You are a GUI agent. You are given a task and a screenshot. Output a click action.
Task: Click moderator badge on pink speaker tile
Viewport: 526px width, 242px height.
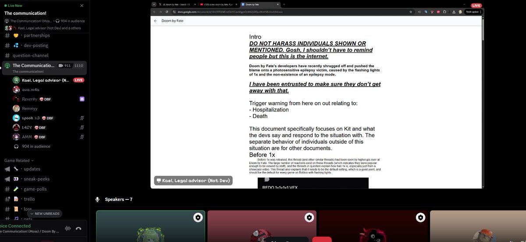[309, 217]
